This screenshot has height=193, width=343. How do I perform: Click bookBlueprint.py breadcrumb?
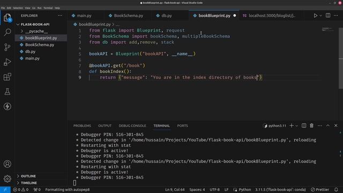[x=94, y=24]
